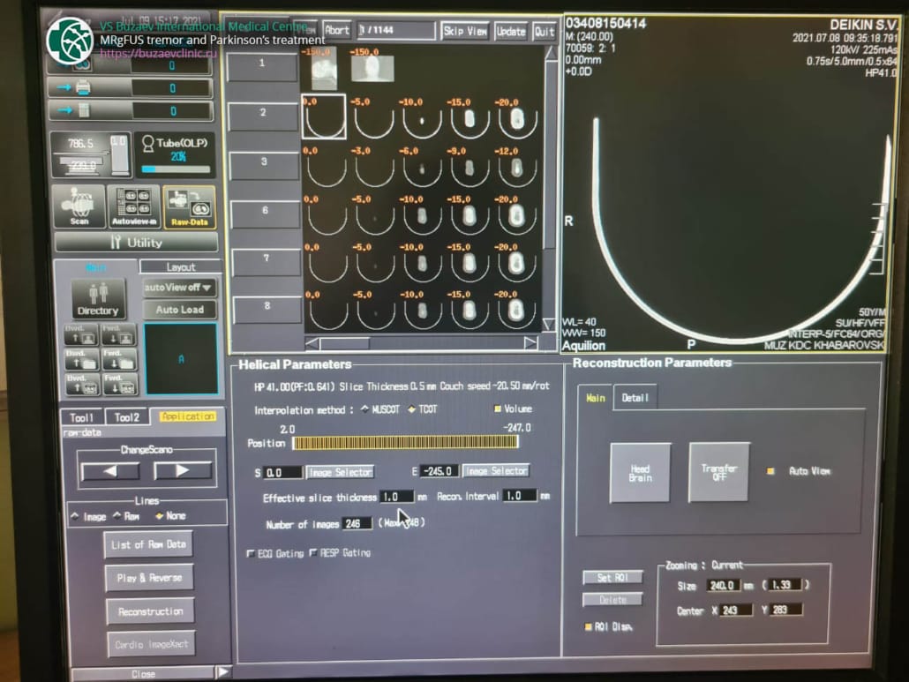Open the patient Directory icon
The width and height of the screenshot is (909, 682).
tap(97, 299)
